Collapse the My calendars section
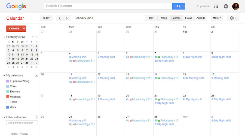The width and height of the screenshot is (245, 136). (4, 75)
